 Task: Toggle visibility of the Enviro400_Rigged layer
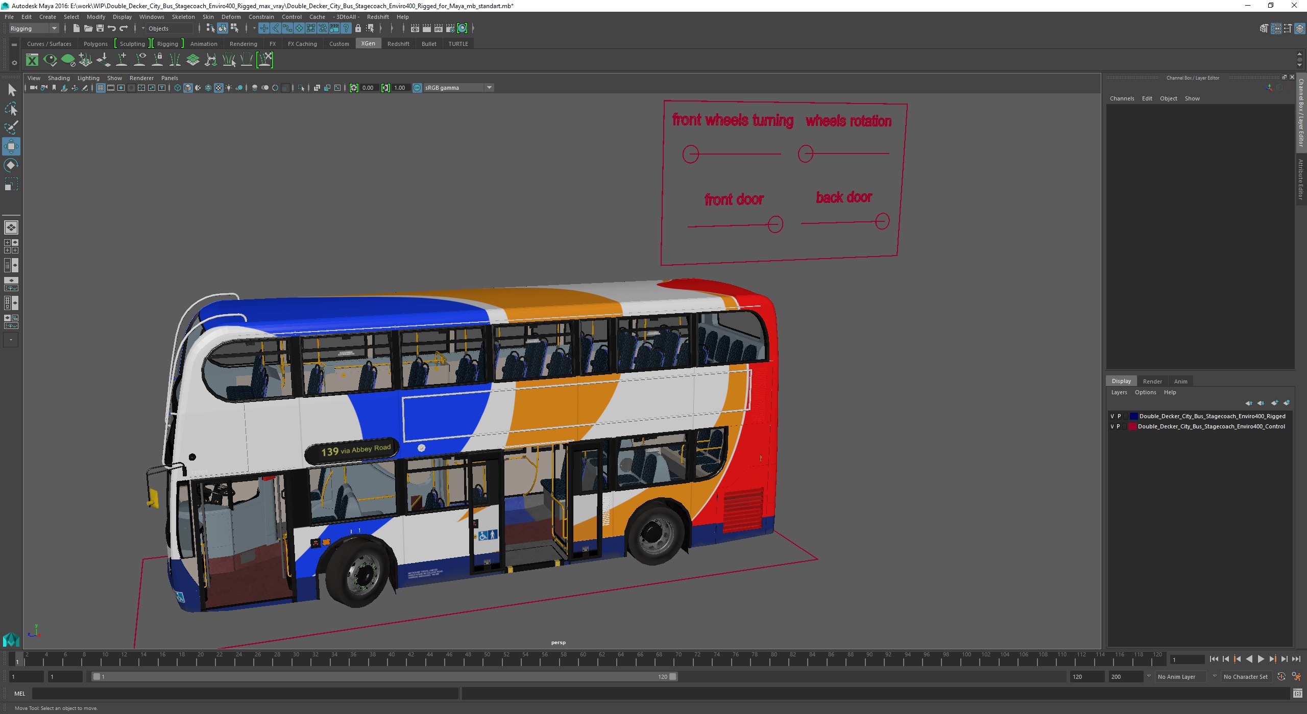[x=1112, y=416]
